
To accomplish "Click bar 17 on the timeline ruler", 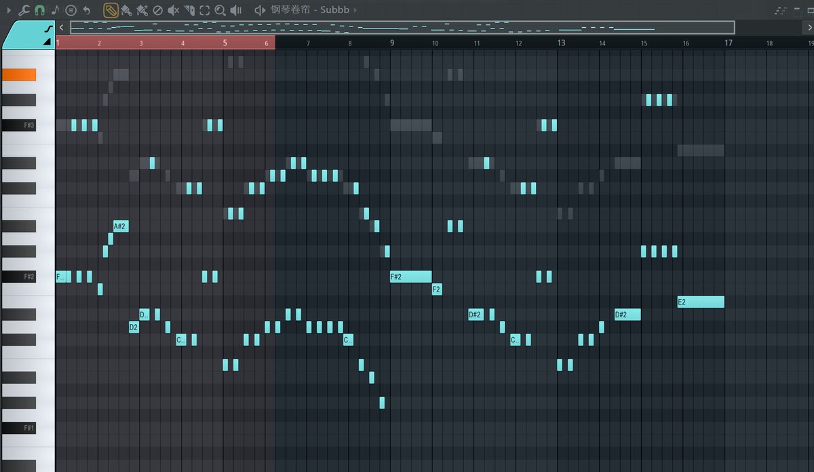I will click(728, 42).
